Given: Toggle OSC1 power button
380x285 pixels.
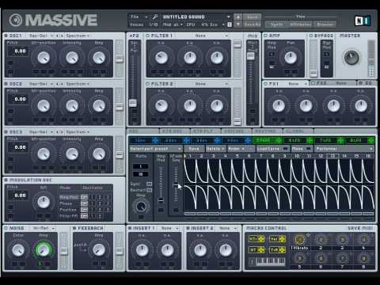Looking at the screenshot, I should pyautogui.click(x=6, y=36).
